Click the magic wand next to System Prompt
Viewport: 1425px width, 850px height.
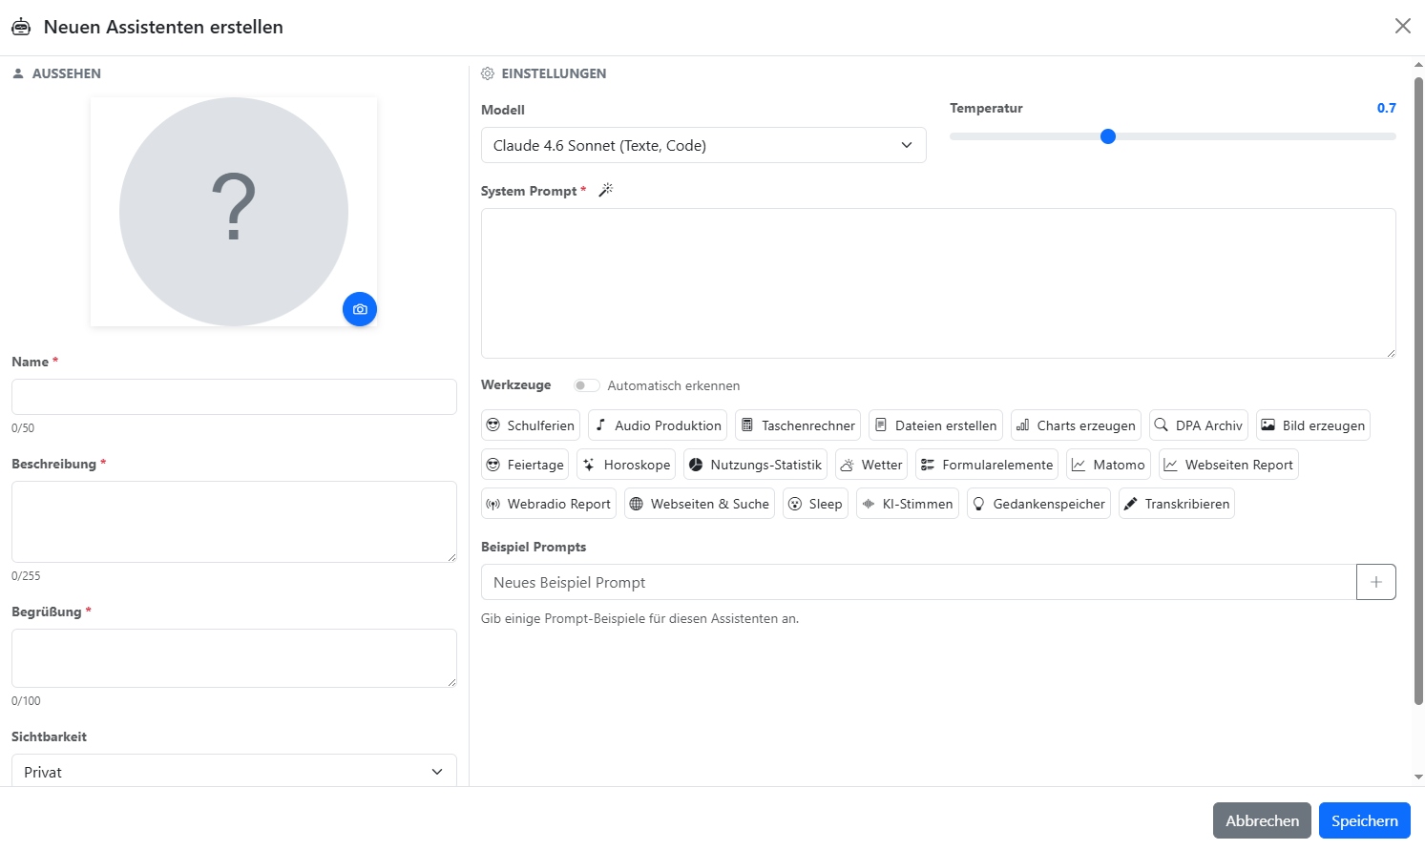click(605, 191)
